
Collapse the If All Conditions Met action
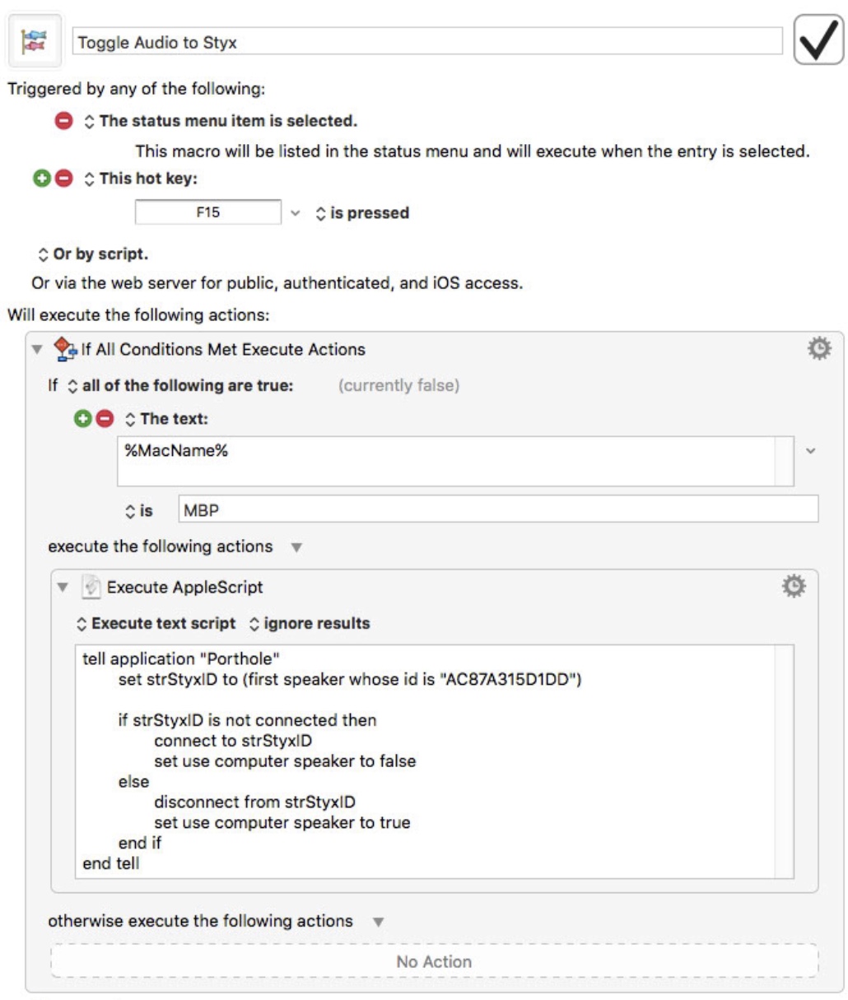(x=35, y=350)
